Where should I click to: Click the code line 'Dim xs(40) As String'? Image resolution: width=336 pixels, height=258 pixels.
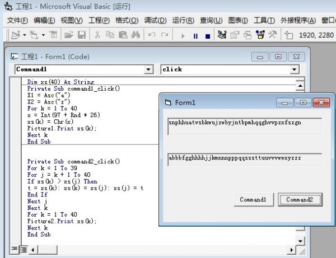click(60, 82)
